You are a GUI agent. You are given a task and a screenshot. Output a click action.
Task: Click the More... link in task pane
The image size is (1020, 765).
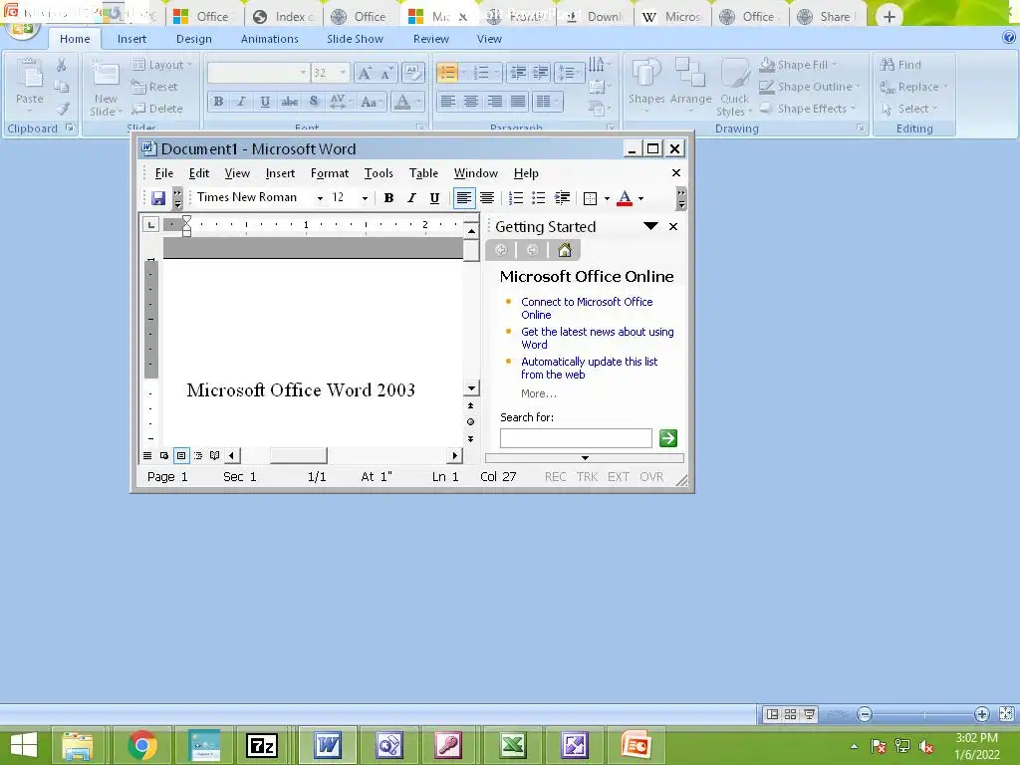(x=539, y=393)
